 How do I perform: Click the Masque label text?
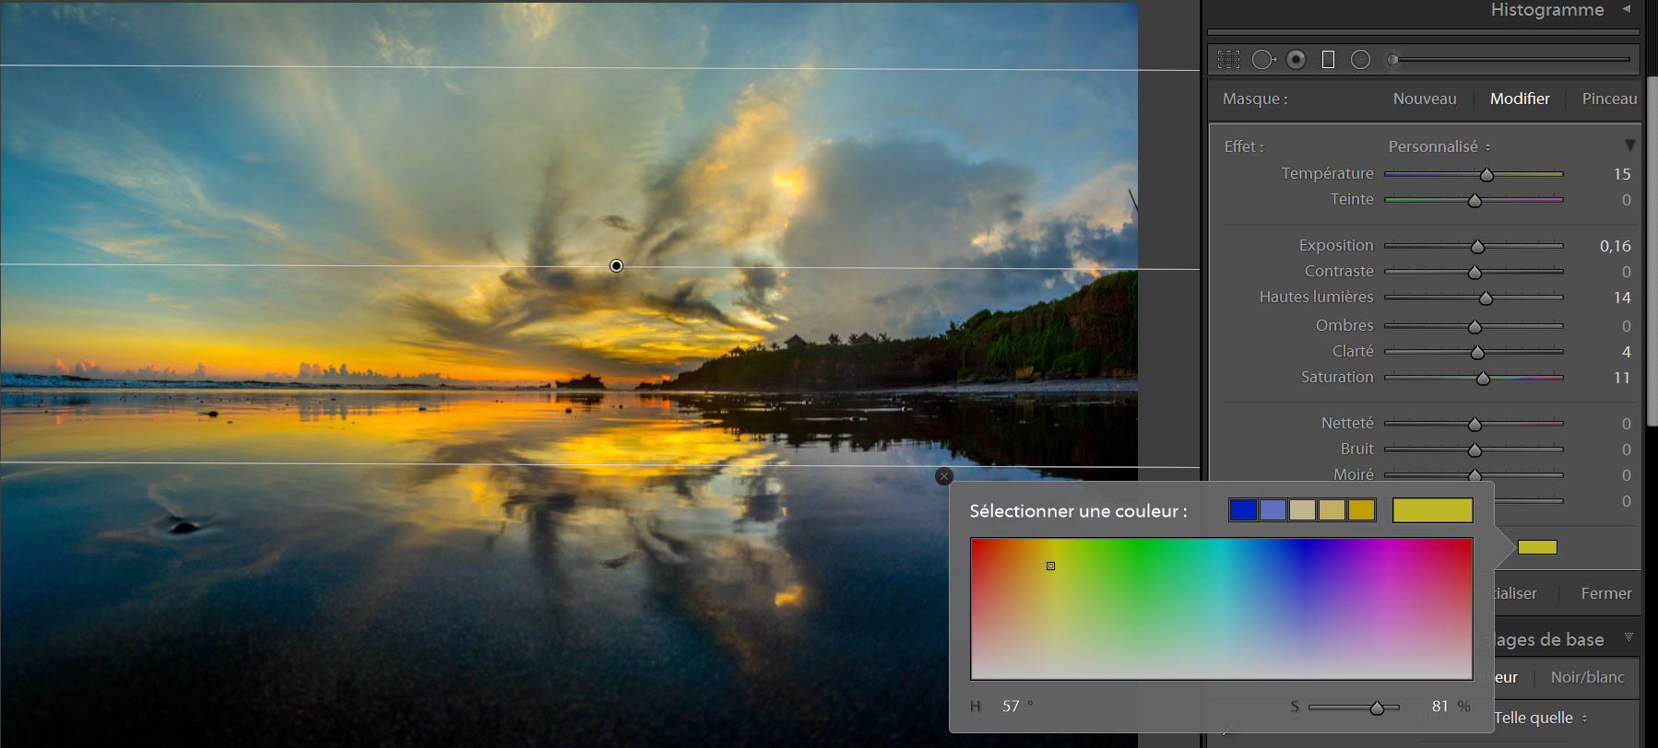(1255, 99)
